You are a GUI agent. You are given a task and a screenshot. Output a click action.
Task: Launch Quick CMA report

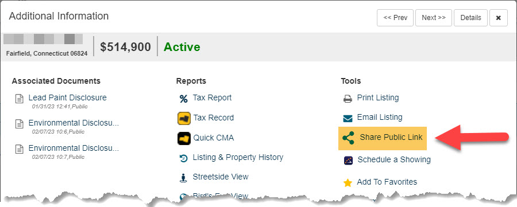[213, 138]
